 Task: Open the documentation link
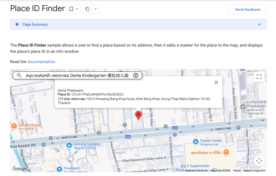(41, 62)
